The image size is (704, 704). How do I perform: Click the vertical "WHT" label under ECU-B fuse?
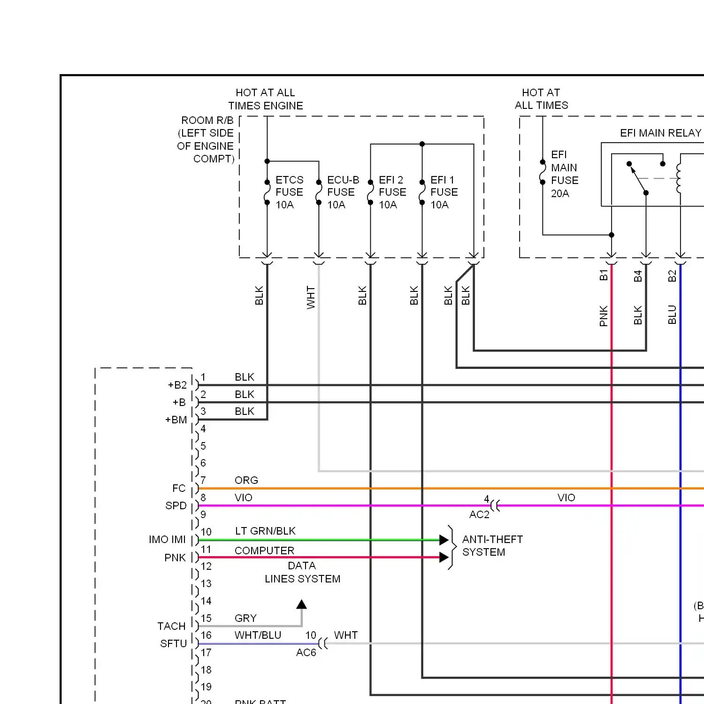(311, 298)
